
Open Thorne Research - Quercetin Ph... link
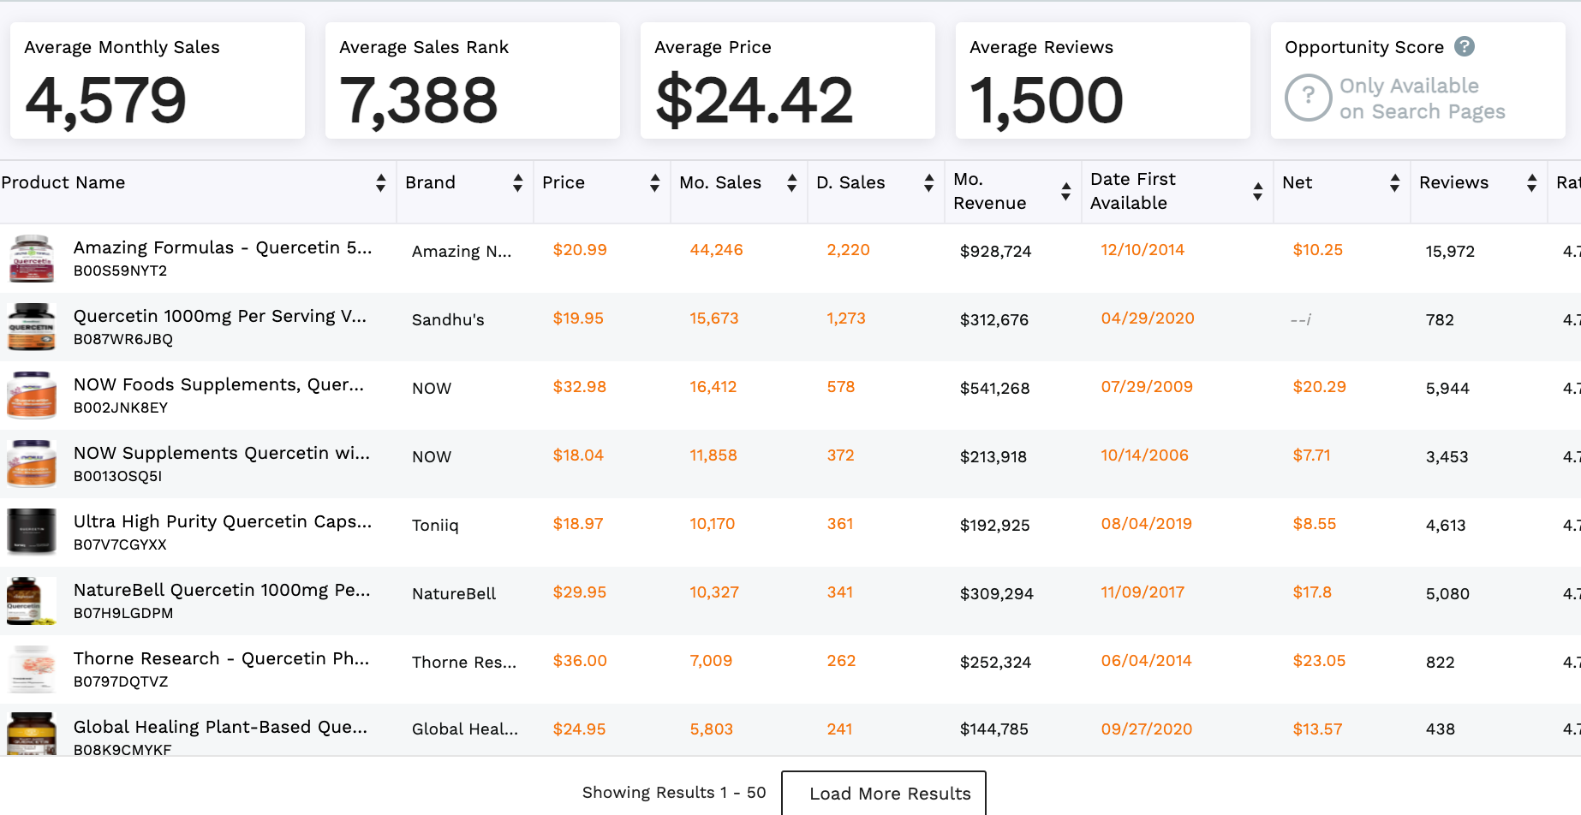click(x=221, y=658)
